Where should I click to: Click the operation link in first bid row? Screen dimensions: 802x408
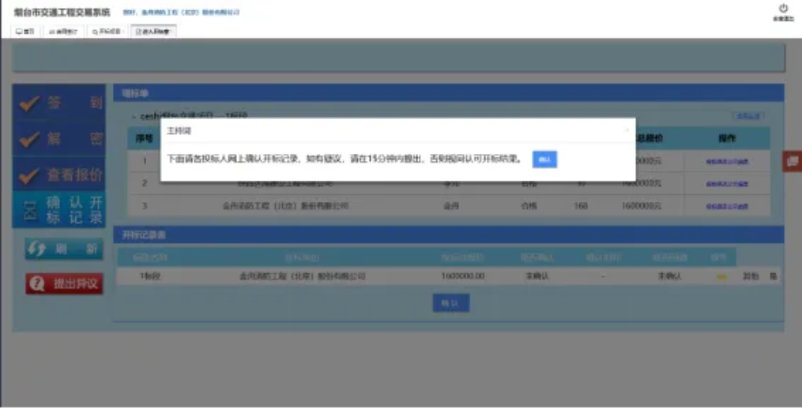726,161
